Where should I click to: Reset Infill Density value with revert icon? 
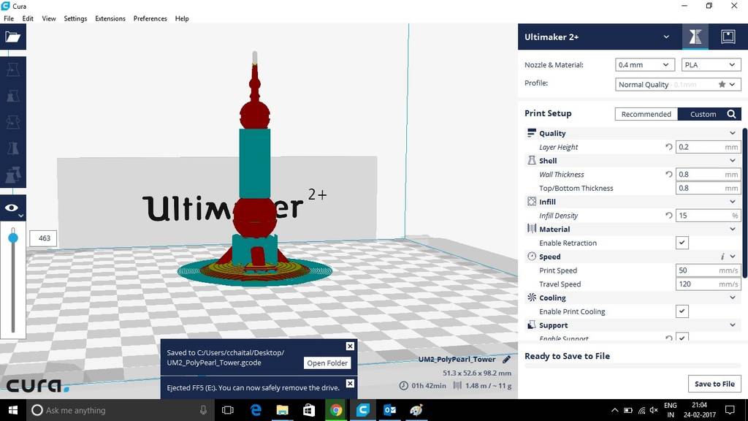[669, 216]
